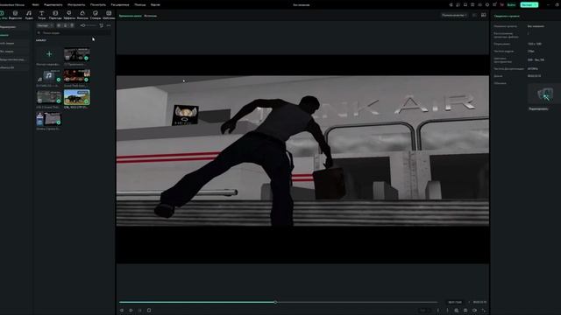Open the Project info tab in the right panel
This screenshot has width=561, height=315.
pos(507,16)
